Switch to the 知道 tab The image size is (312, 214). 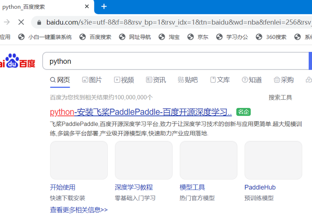(252, 80)
